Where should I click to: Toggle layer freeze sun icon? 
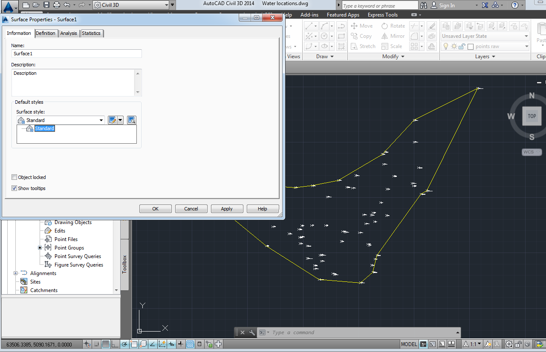[x=454, y=46]
